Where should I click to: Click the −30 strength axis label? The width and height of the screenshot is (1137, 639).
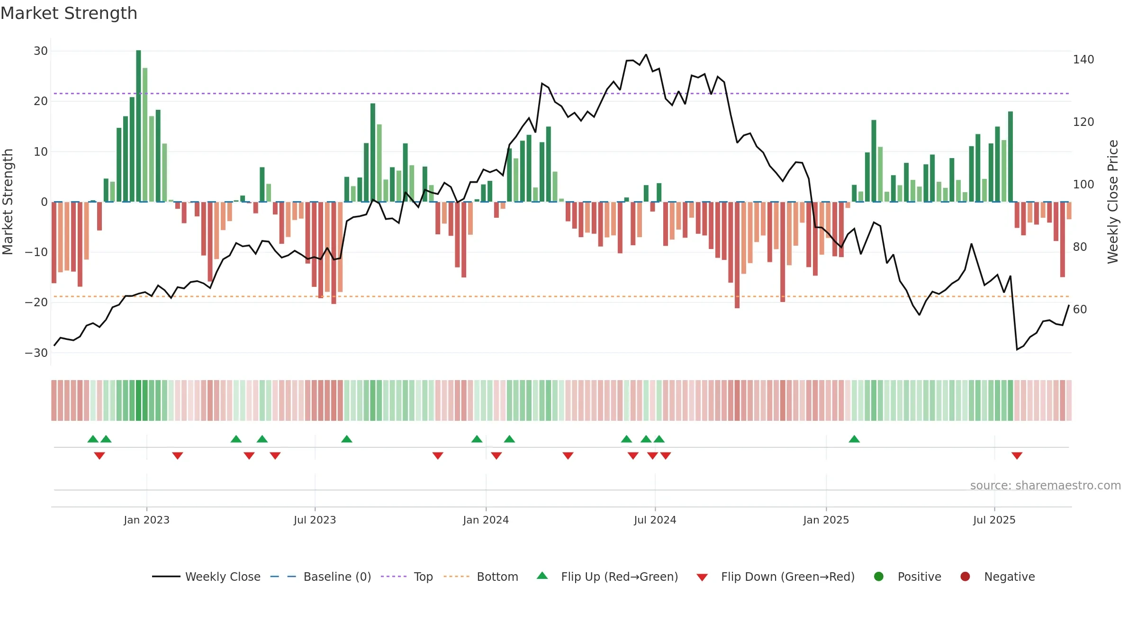tap(36, 353)
